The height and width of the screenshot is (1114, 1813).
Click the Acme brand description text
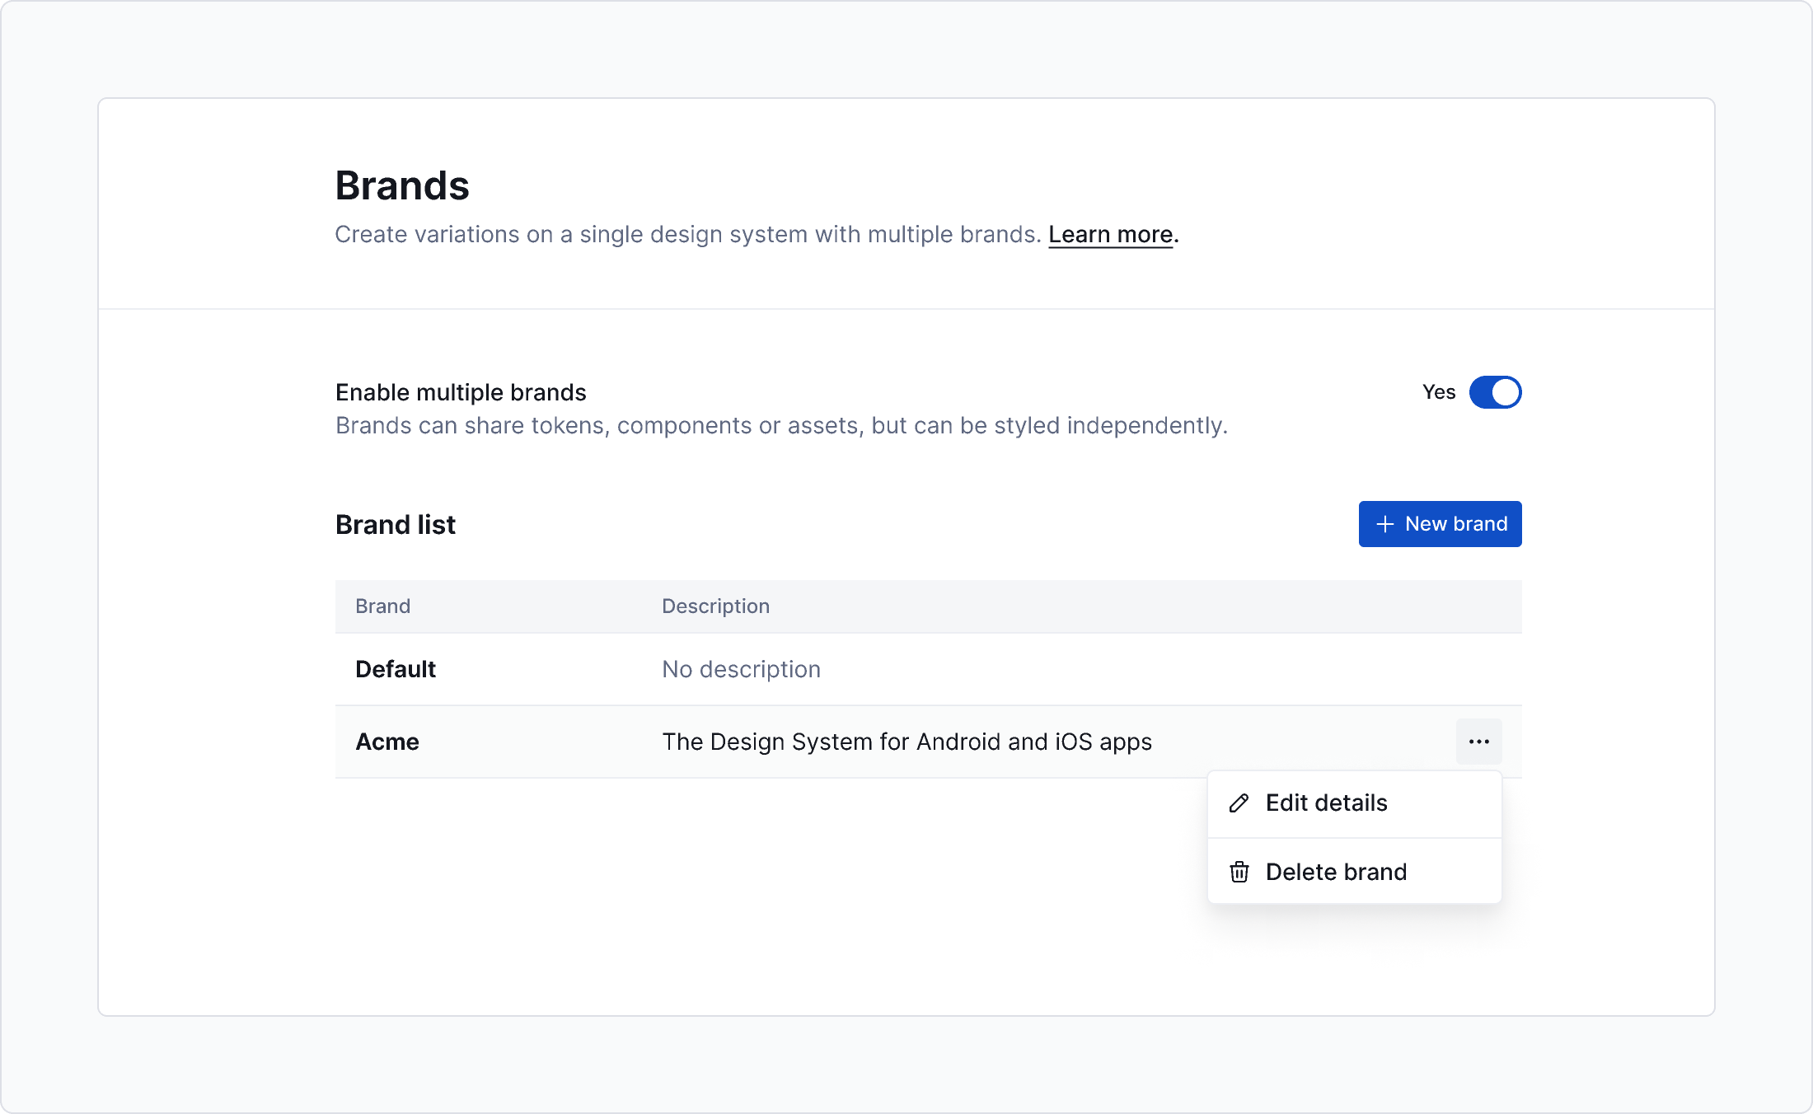click(906, 742)
